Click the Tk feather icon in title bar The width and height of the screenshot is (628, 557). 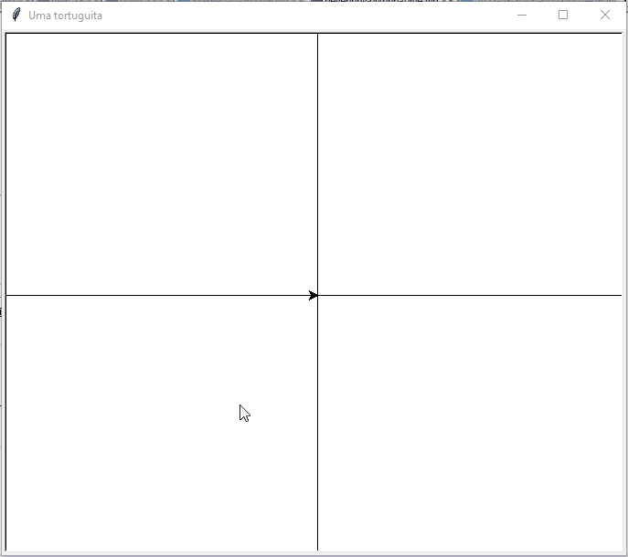coord(16,15)
